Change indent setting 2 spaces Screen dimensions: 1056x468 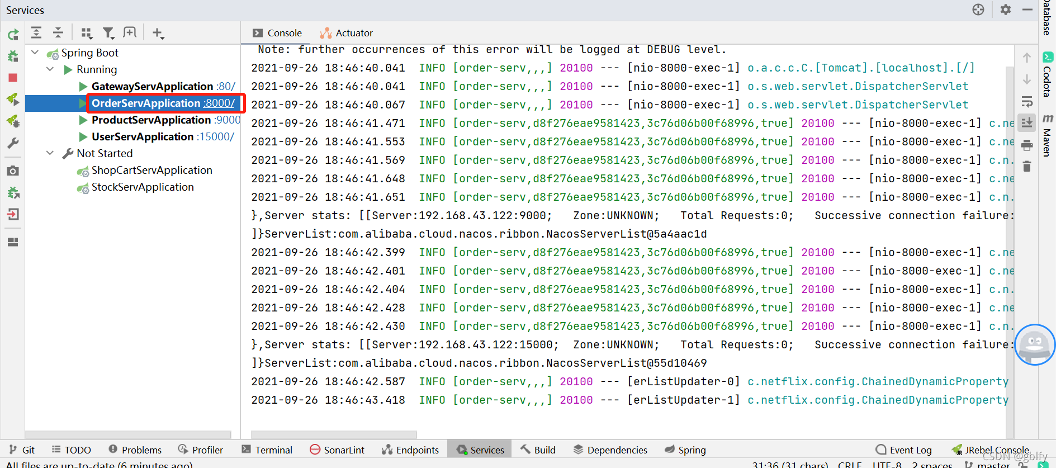click(x=932, y=465)
